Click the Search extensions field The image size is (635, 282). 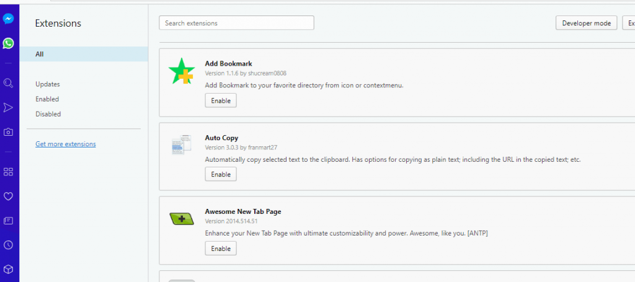pyautogui.click(x=236, y=23)
